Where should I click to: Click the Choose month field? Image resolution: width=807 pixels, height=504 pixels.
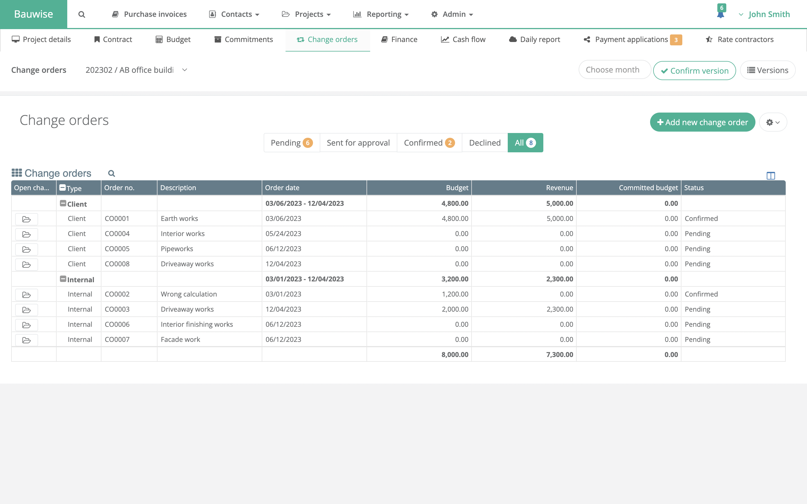[x=614, y=70]
